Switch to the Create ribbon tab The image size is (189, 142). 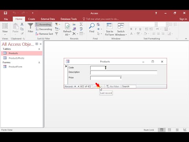pos(31,19)
